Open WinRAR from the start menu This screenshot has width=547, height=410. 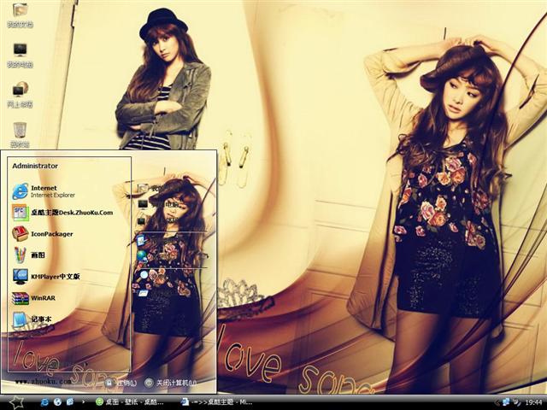click(x=33, y=298)
